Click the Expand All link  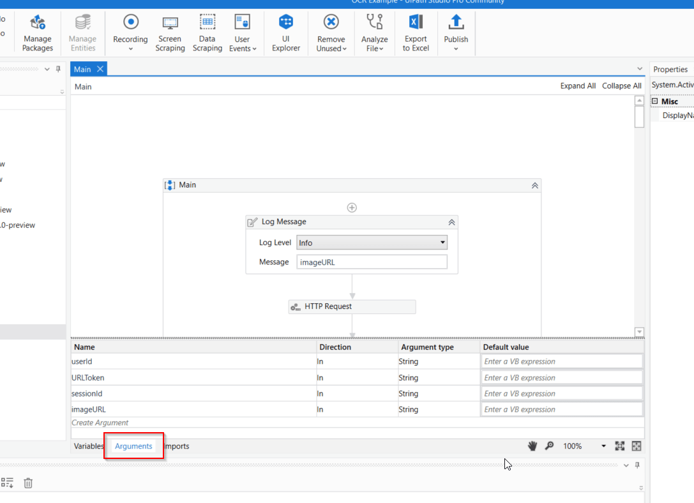(577, 86)
